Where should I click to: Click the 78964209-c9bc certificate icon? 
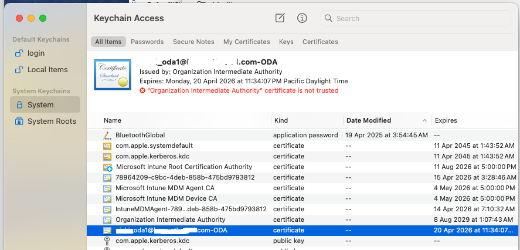coord(107,178)
